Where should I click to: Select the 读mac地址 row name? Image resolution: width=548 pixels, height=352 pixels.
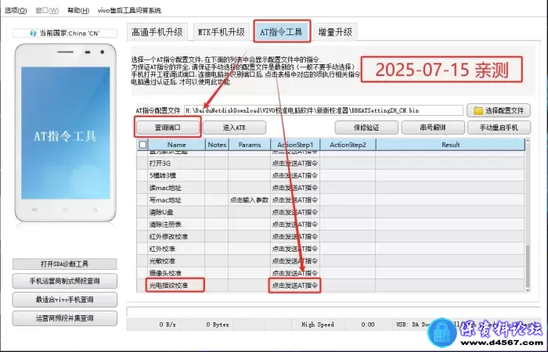(x=165, y=188)
